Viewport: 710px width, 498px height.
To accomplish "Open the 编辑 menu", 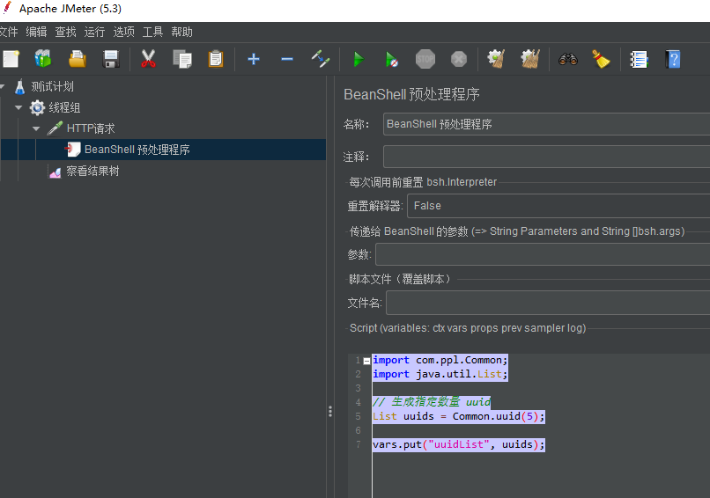I will [36, 32].
